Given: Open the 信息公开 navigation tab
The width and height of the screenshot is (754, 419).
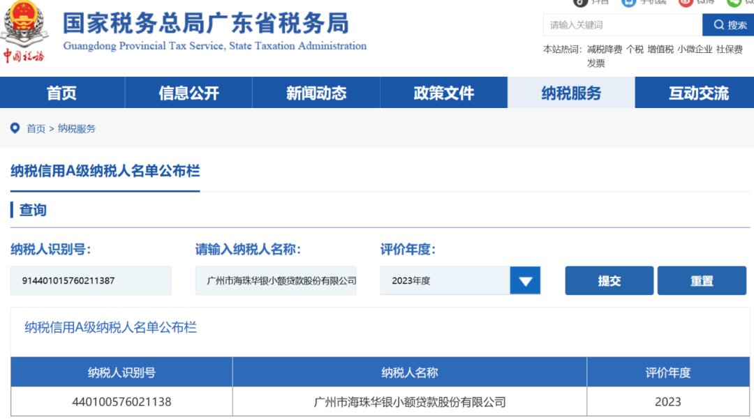Looking at the screenshot, I should pyautogui.click(x=189, y=93).
